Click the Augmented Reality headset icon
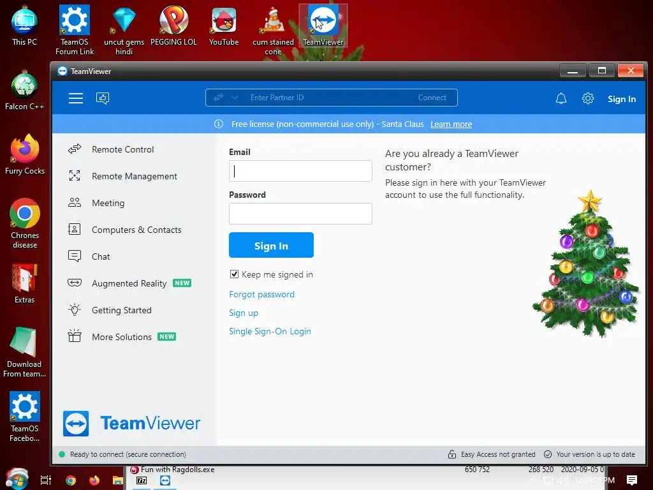 tap(75, 283)
